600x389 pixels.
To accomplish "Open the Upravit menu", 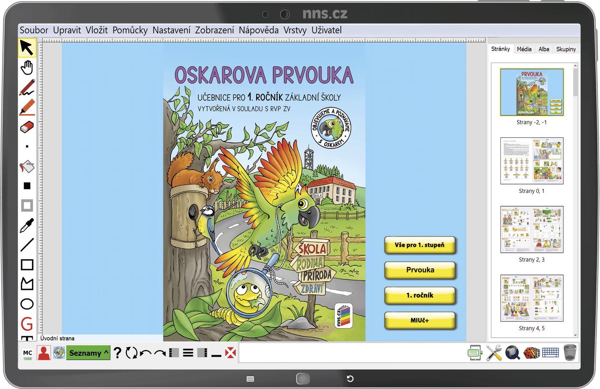I will [x=67, y=30].
